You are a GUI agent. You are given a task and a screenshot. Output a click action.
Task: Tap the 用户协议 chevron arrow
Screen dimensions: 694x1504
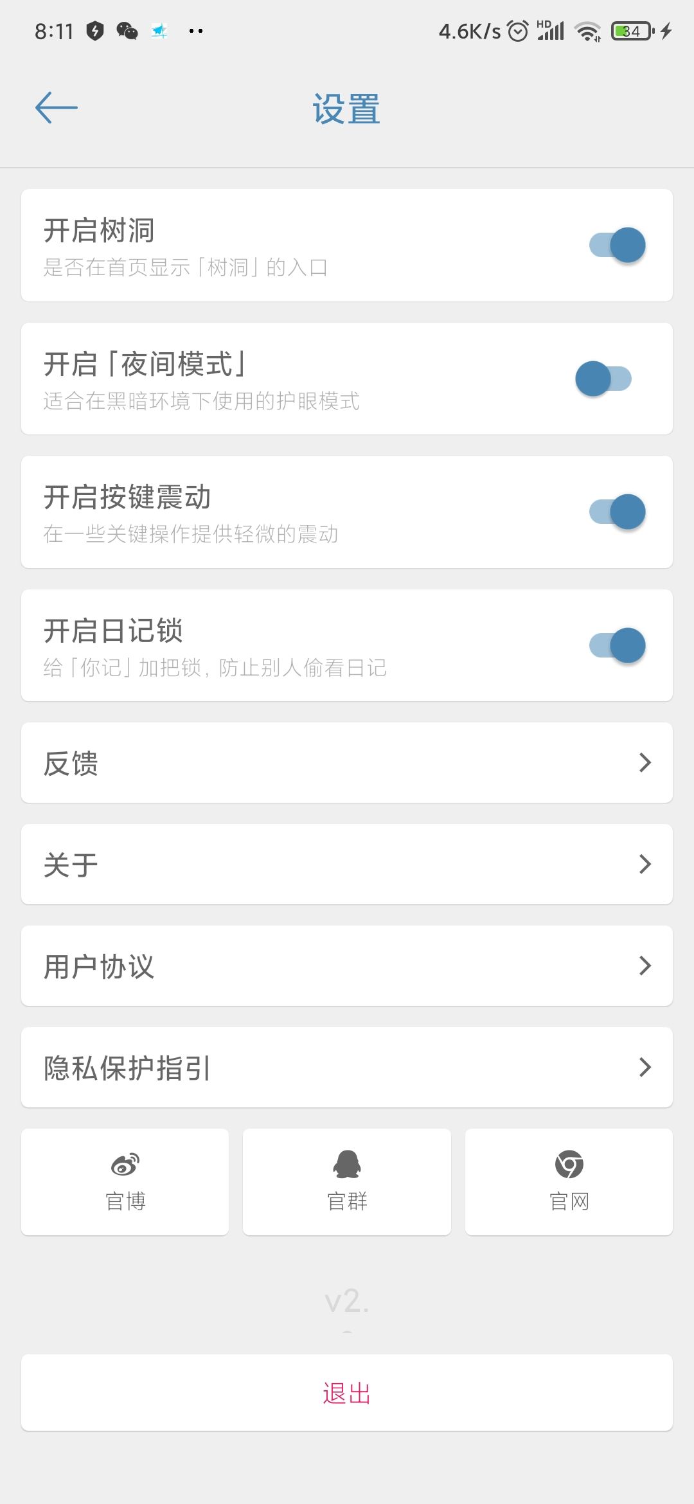coord(645,966)
